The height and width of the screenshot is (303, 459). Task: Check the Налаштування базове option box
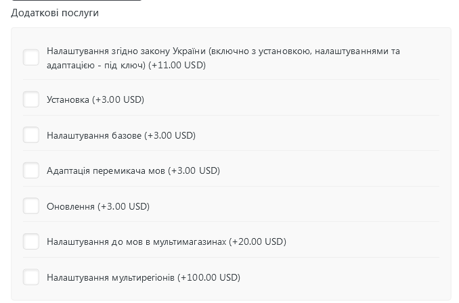(x=31, y=135)
